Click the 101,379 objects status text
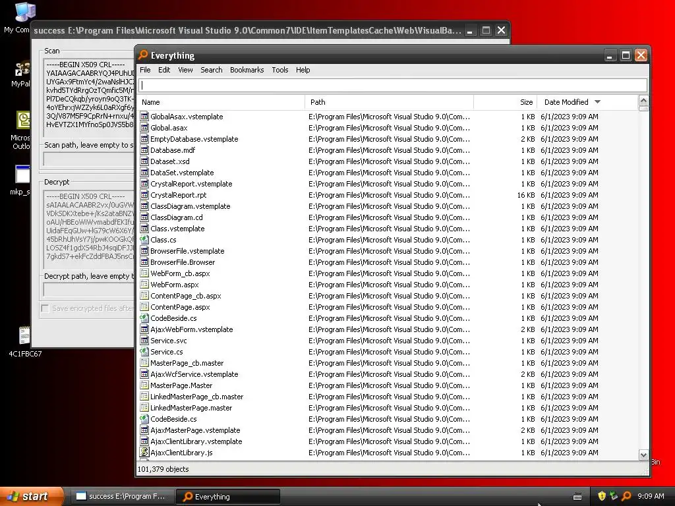675x506 pixels. pyautogui.click(x=163, y=469)
